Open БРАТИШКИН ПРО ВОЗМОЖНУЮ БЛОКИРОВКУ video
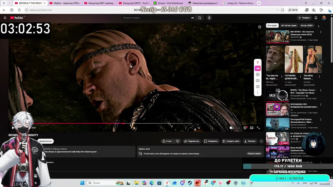The image size is (333, 187). (x=278, y=109)
